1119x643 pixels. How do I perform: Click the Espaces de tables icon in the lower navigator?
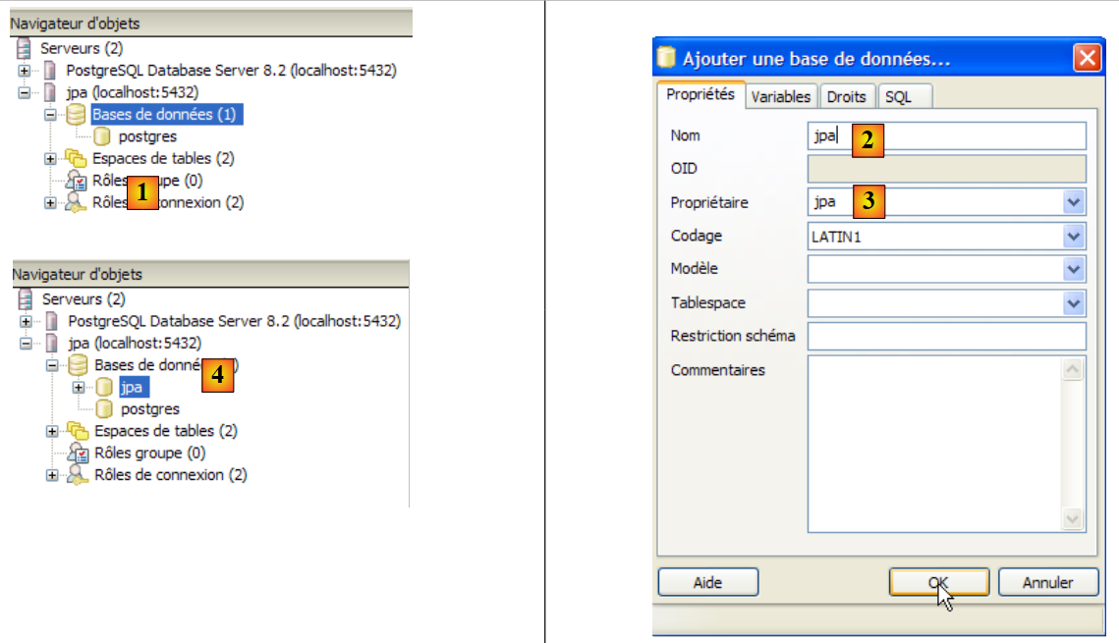click(77, 431)
